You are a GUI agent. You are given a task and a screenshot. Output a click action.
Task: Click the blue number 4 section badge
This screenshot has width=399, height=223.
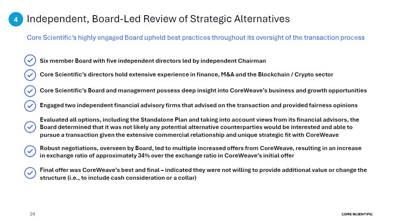point(16,19)
